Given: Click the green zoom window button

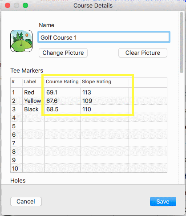Looking at the screenshot, I should (x=25, y=5).
